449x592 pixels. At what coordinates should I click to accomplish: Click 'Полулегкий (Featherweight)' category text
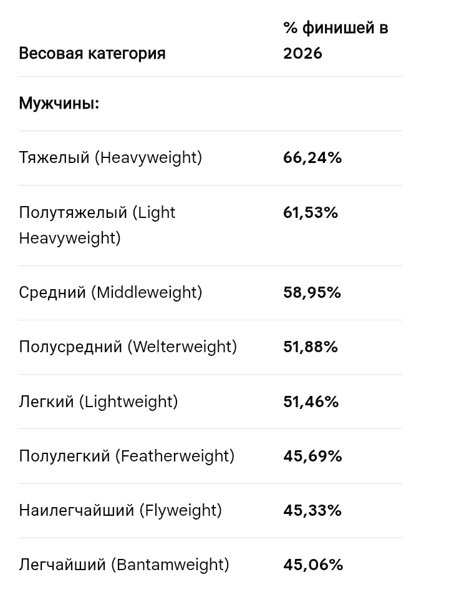[x=127, y=456]
